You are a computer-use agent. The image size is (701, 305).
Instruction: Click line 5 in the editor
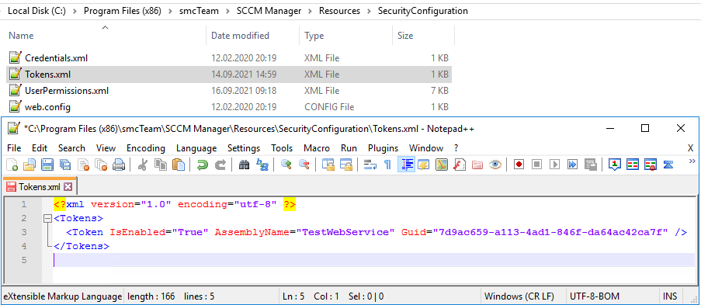[x=374, y=260]
